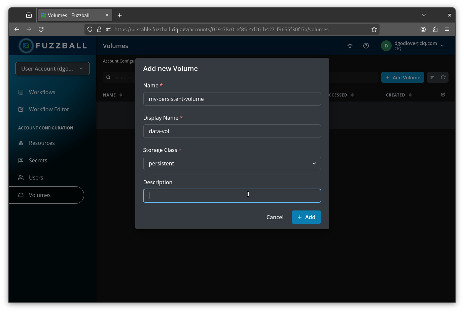
Task: Cancel the Add new Volume dialog
Action: tap(275, 217)
